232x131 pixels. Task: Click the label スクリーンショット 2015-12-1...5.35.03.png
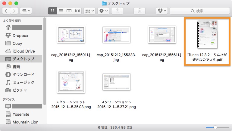[x=71, y=105]
